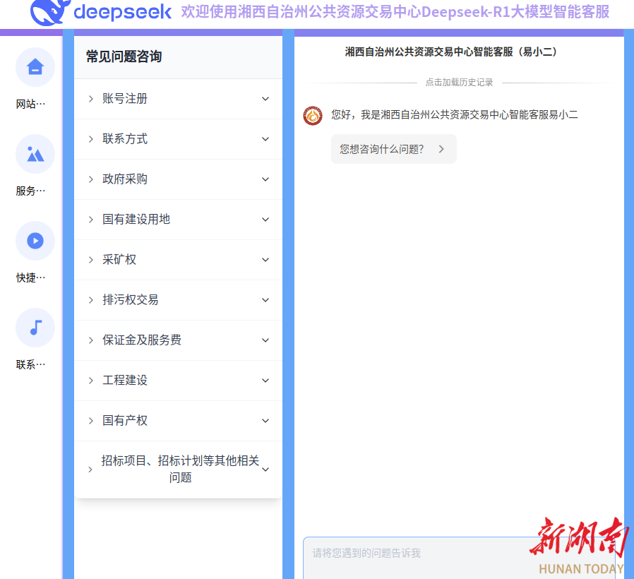Expand 账号注册 with its down chevron
This screenshot has width=634, height=579.
[x=265, y=99]
